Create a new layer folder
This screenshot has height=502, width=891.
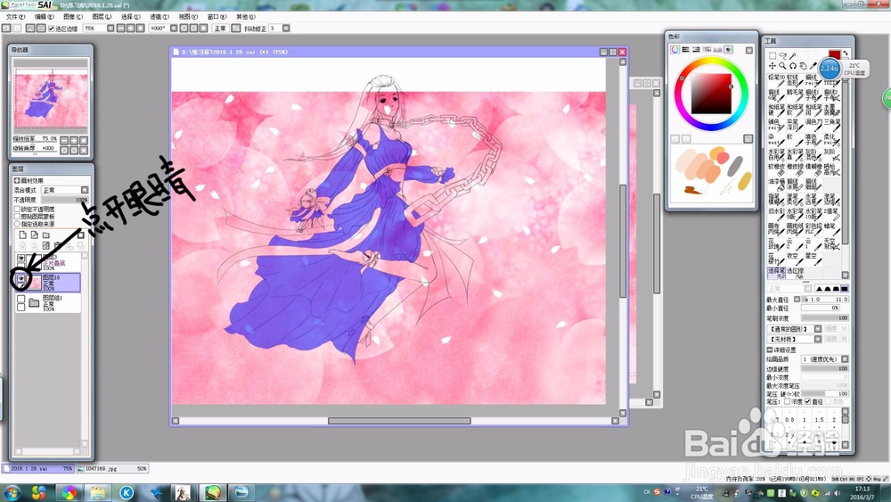pyautogui.click(x=46, y=235)
